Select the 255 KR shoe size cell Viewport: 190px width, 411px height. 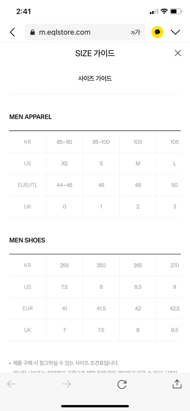coord(64,265)
